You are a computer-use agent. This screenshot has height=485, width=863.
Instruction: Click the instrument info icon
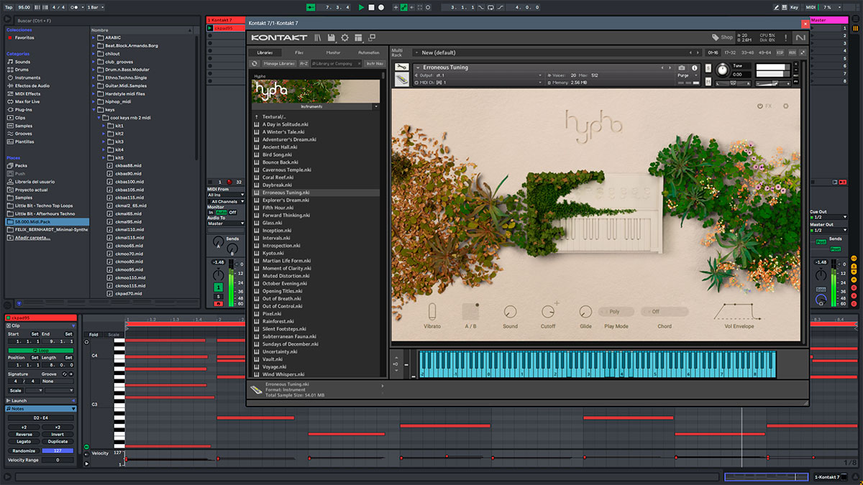coord(695,68)
